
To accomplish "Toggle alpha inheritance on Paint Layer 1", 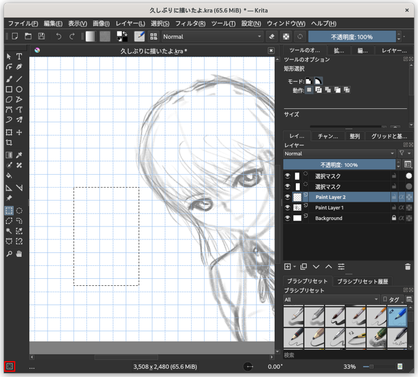I will 402,208.
